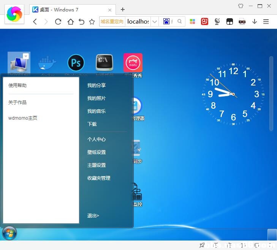The width and height of the screenshot is (277, 250).
Task: Select the My Computer desktop icon
Action: [x=19, y=63]
